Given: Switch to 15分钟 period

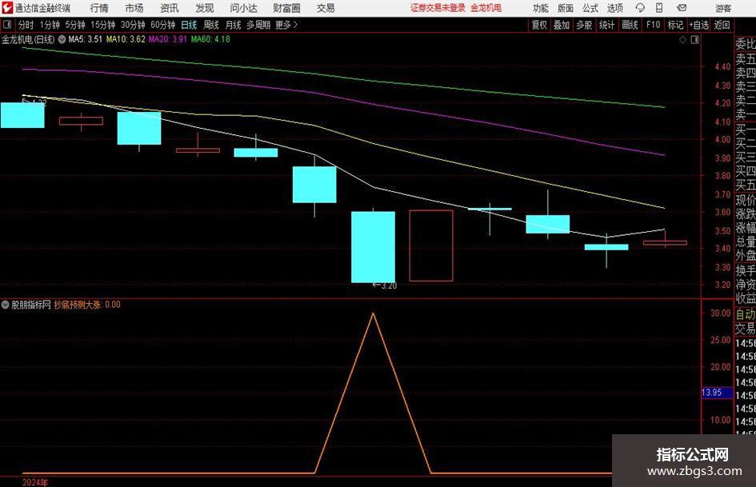Looking at the screenshot, I should pos(102,25).
